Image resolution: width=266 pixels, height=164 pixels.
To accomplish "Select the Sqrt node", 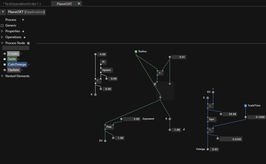I will point(211,119).
